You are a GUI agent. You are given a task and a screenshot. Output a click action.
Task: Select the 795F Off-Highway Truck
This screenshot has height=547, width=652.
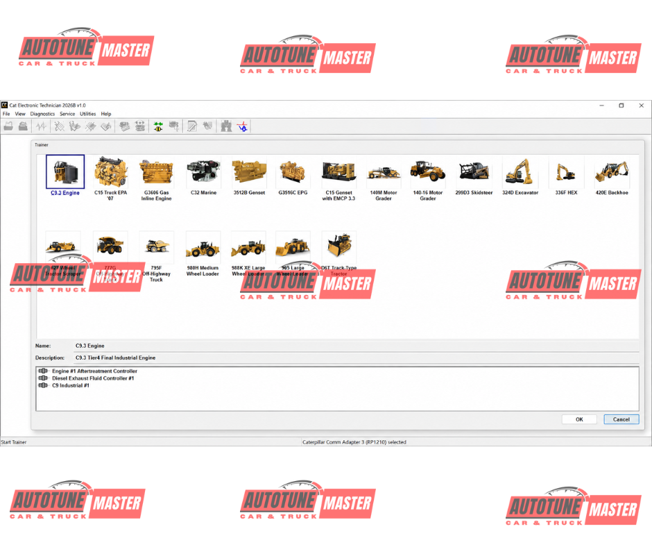coord(156,247)
